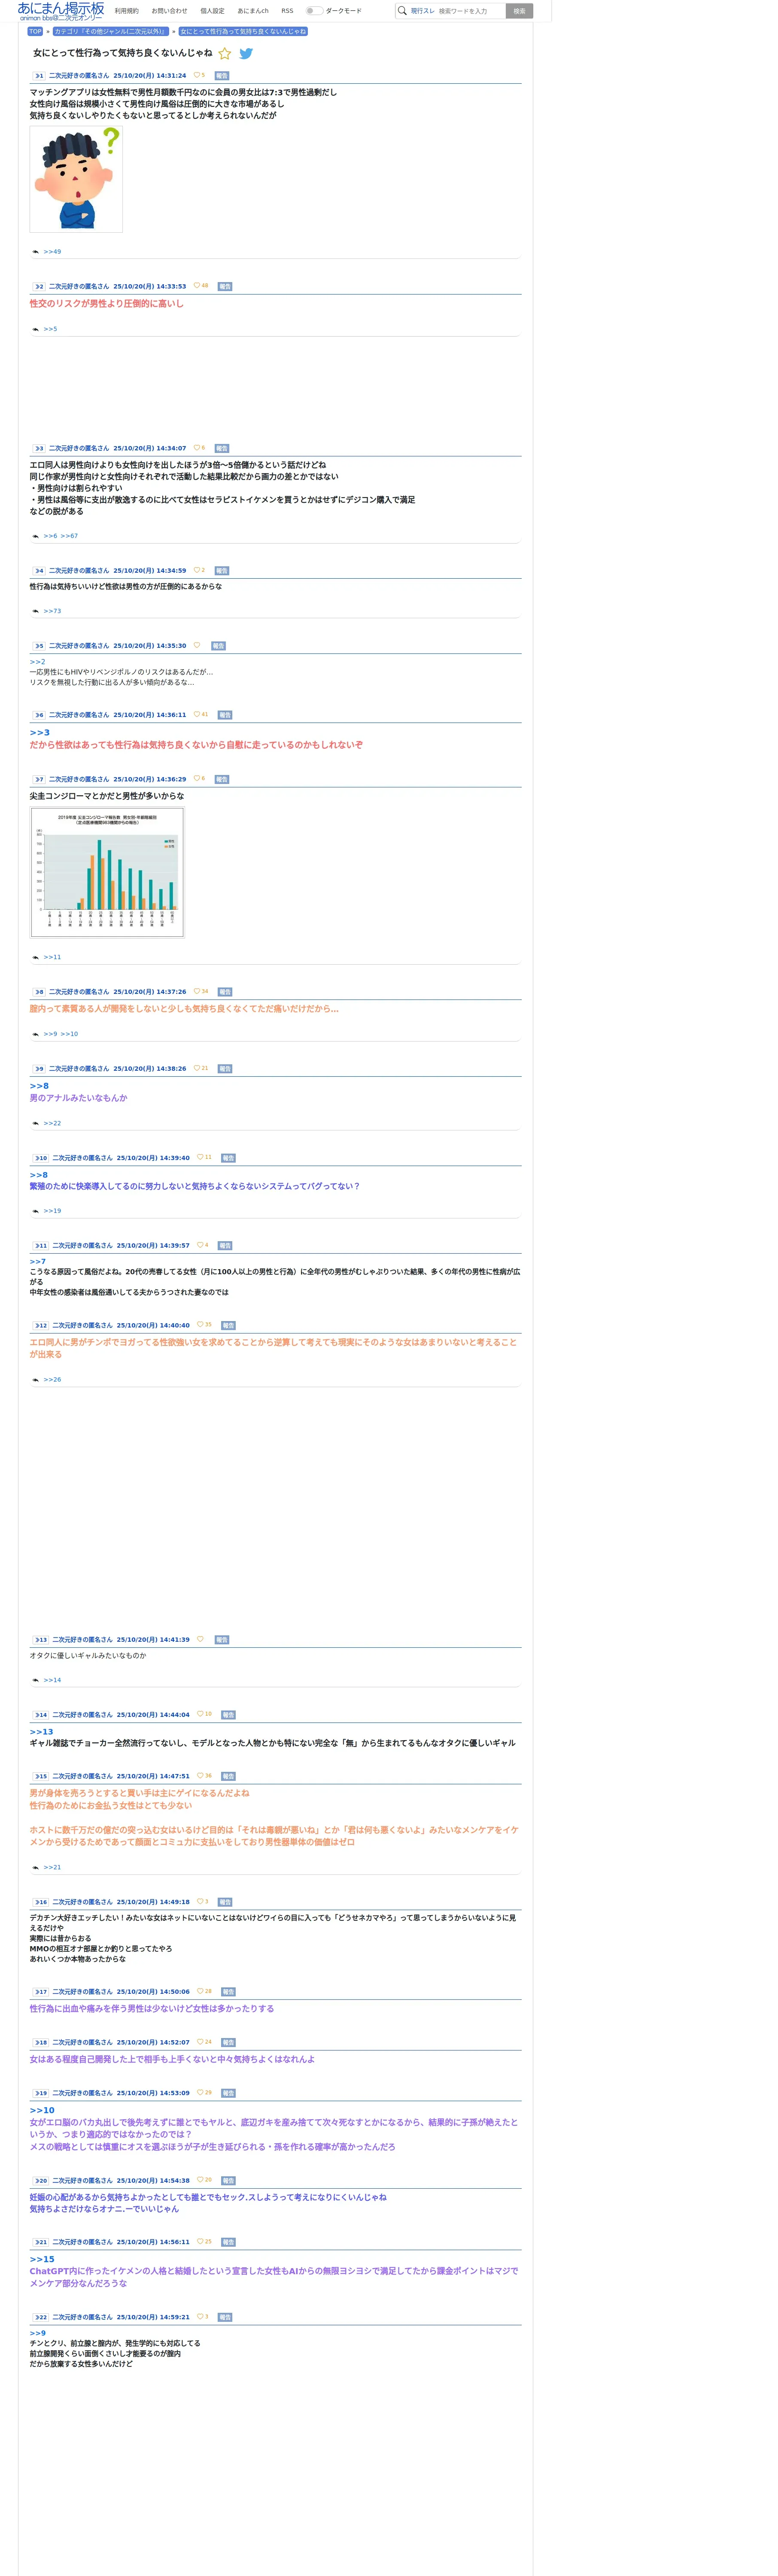Follow the >>19 reply link under post 10
The width and height of the screenshot is (778, 2576).
[x=52, y=1211]
